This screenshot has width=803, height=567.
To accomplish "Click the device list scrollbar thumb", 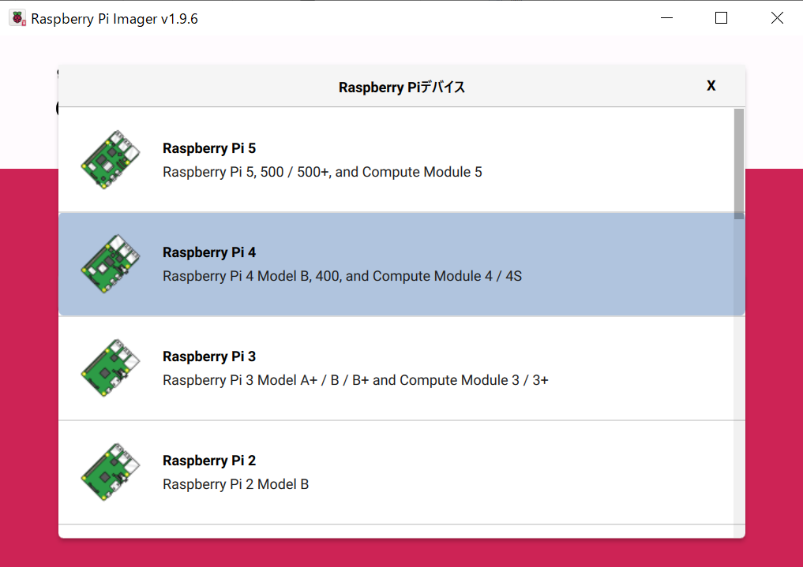I will coord(738,162).
